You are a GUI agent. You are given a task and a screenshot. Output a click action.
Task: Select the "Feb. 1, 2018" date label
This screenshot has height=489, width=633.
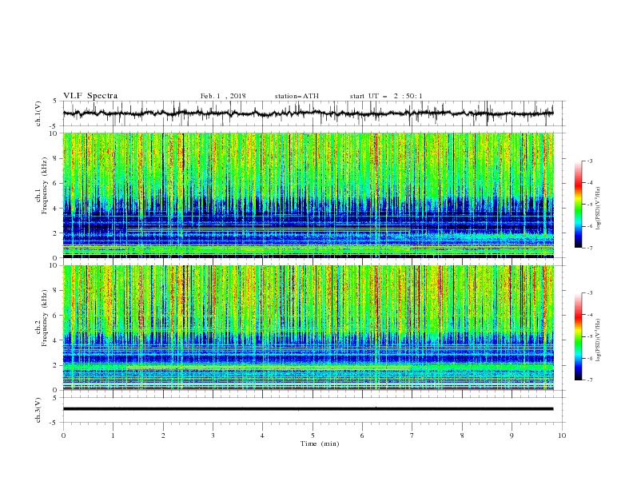[223, 96]
